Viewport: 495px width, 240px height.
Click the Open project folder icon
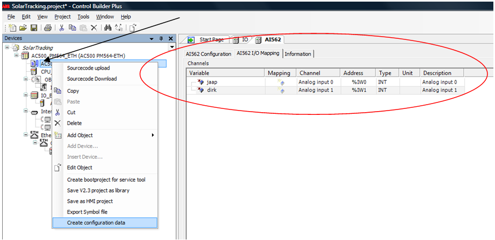coord(23,28)
